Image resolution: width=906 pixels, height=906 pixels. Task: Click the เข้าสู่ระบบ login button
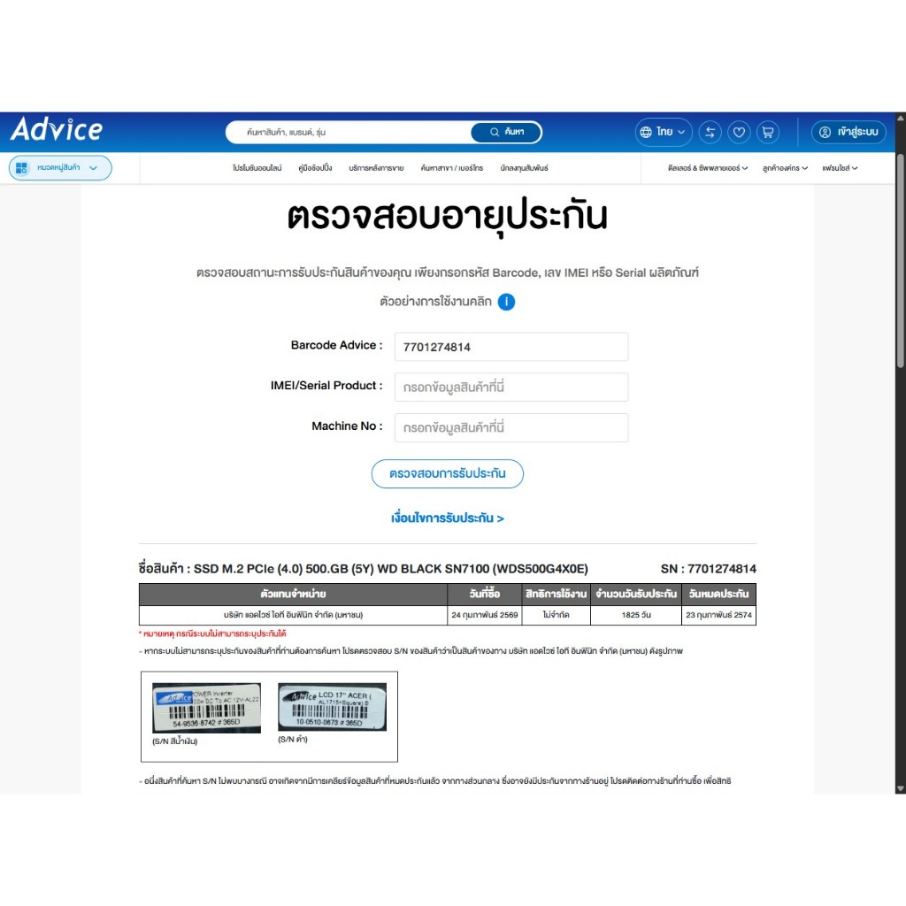(848, 132)
